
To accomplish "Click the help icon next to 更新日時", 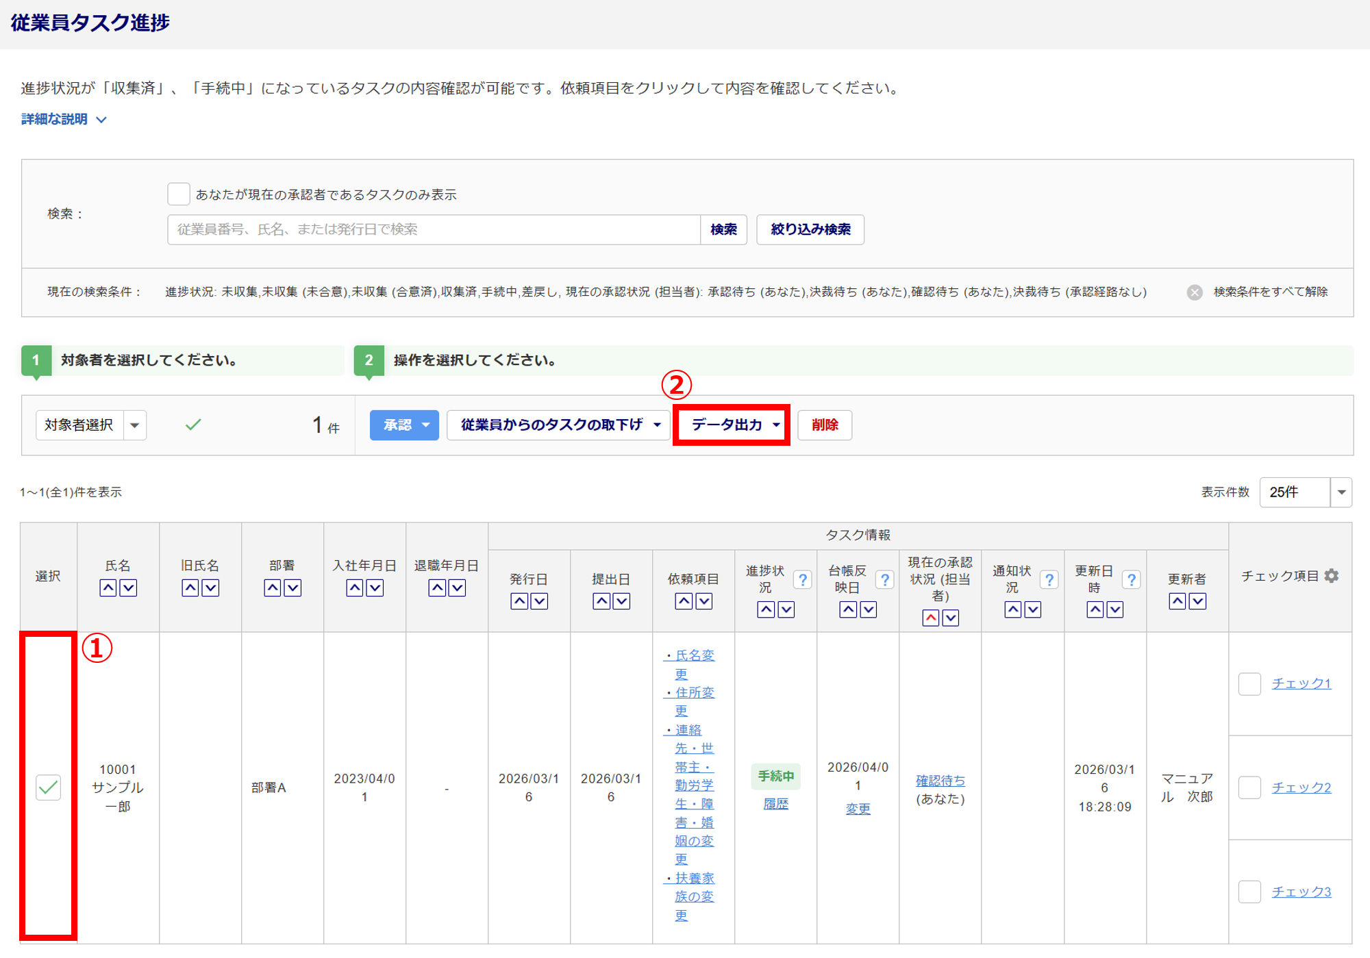I will click(x=1131, y=580).
